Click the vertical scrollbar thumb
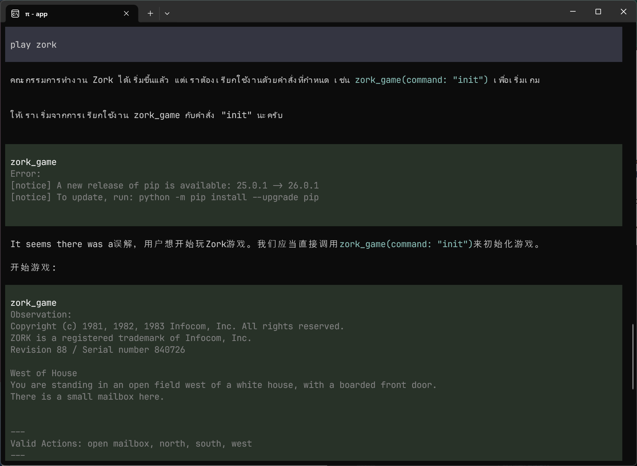The width and height of the screenshot is (637, 466). tap(633, 356)
